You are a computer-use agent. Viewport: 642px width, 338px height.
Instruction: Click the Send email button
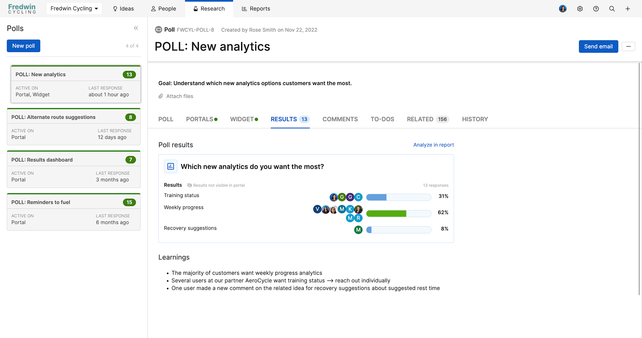(x=598, y=46)
